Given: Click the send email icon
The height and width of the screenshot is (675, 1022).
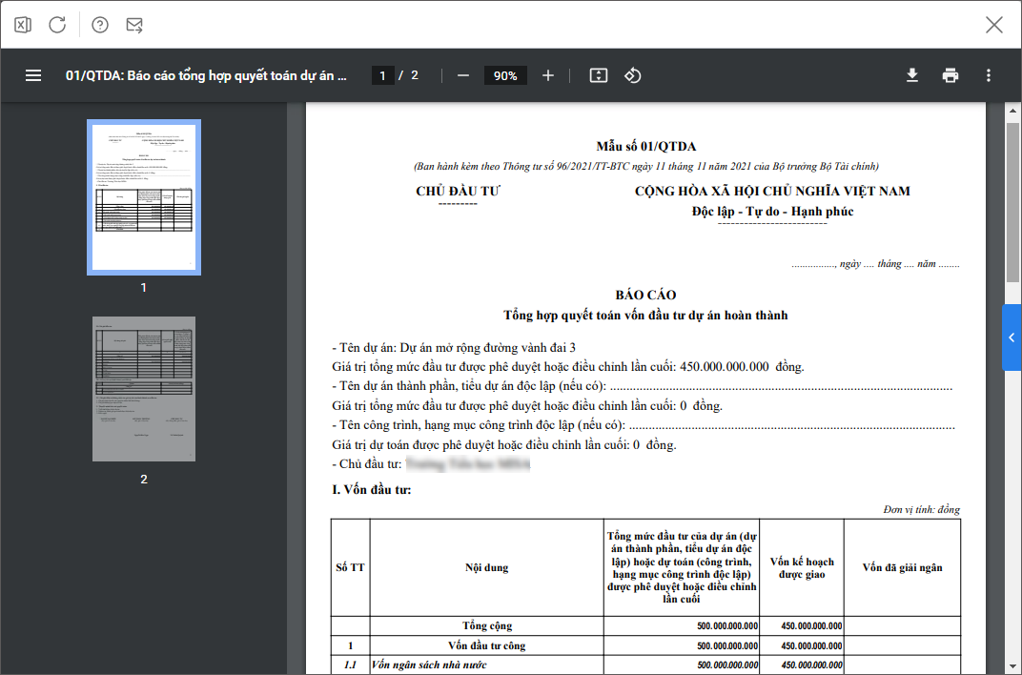Looking at the screenshot, I should click(134, 25).
